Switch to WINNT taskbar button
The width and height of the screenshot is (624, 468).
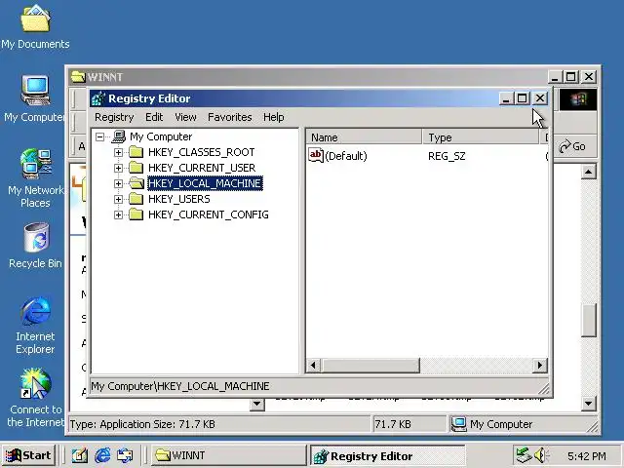coord(228,455)
